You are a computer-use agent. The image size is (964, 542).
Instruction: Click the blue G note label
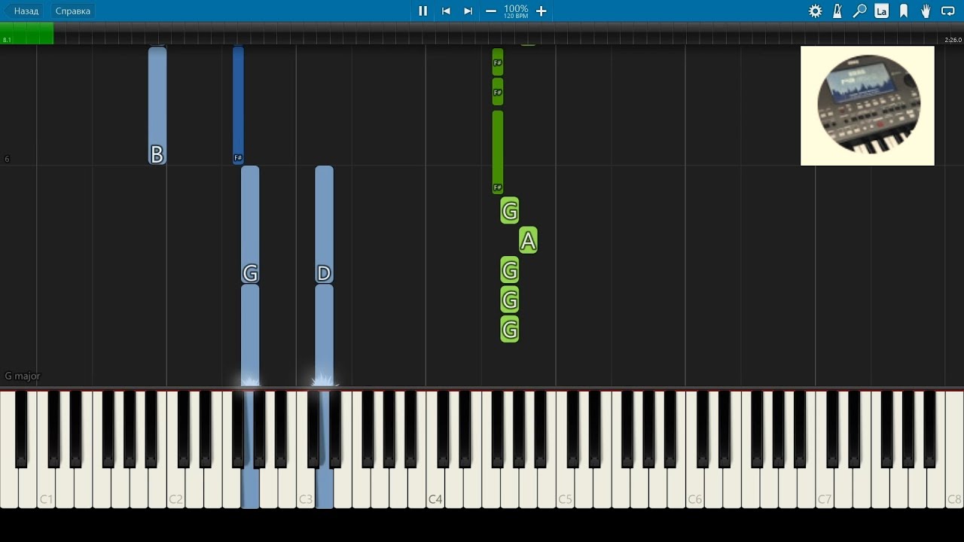coord(250,273)
